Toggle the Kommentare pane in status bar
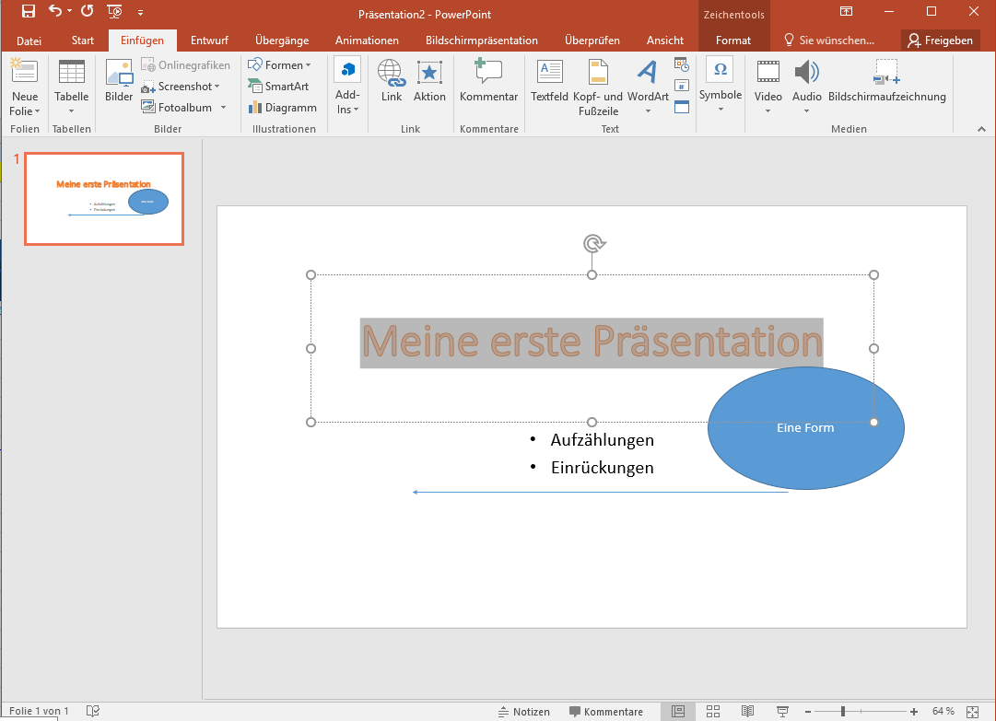Screen dimensions: 996x721 click(x=605, y=712)
